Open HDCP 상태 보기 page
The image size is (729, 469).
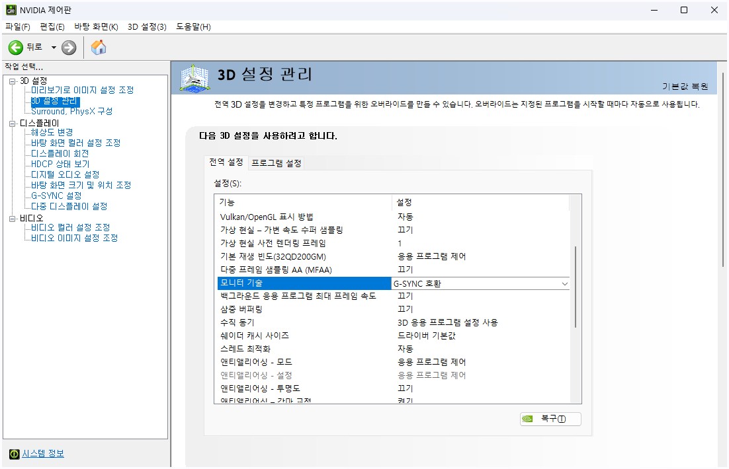tap(60, 164)
